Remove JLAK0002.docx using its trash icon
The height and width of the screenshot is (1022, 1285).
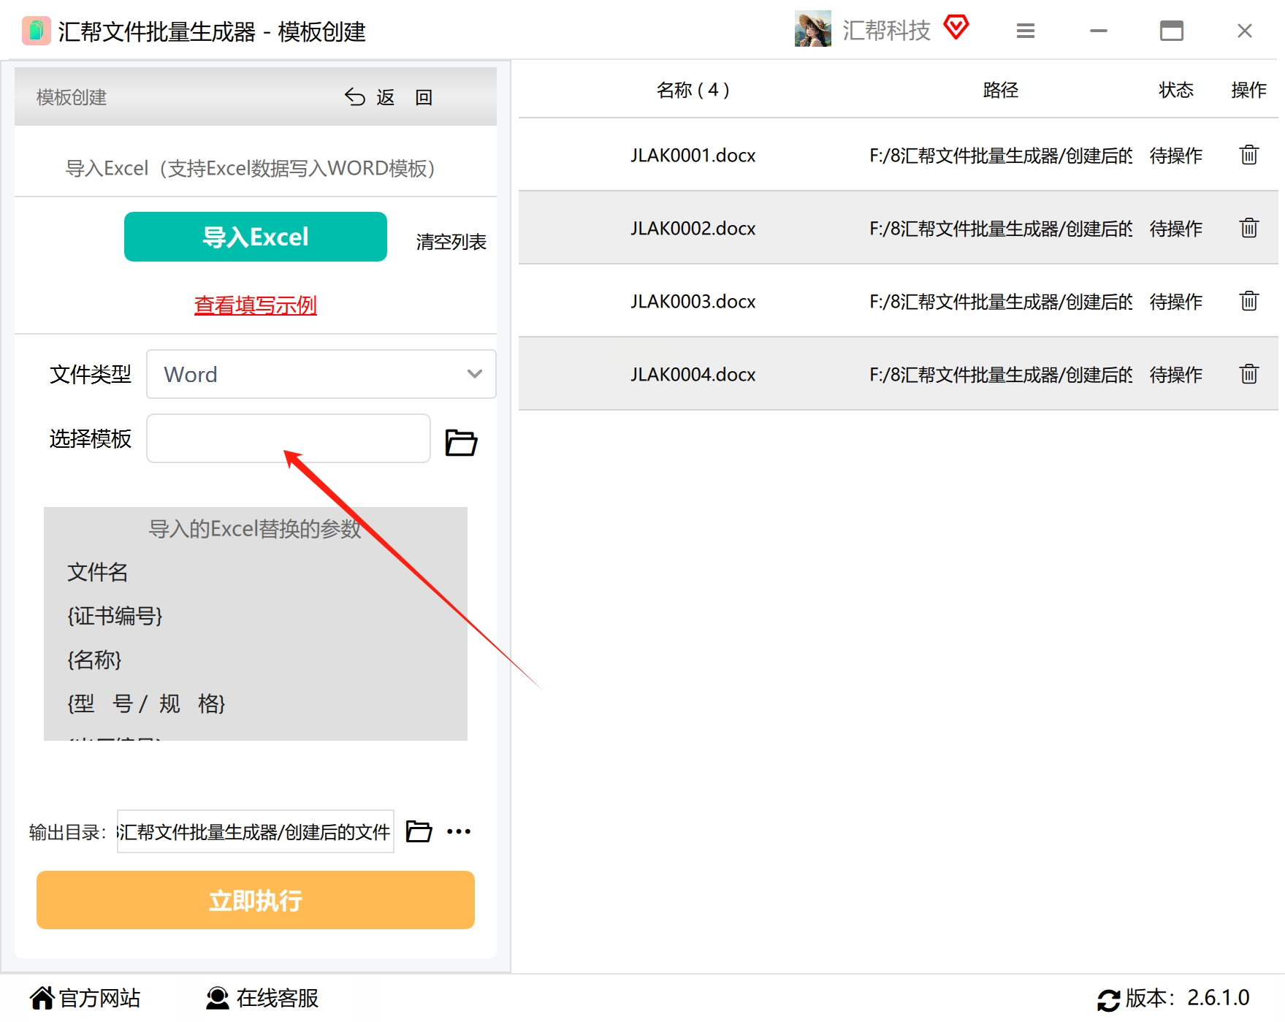pos(1248,228)
